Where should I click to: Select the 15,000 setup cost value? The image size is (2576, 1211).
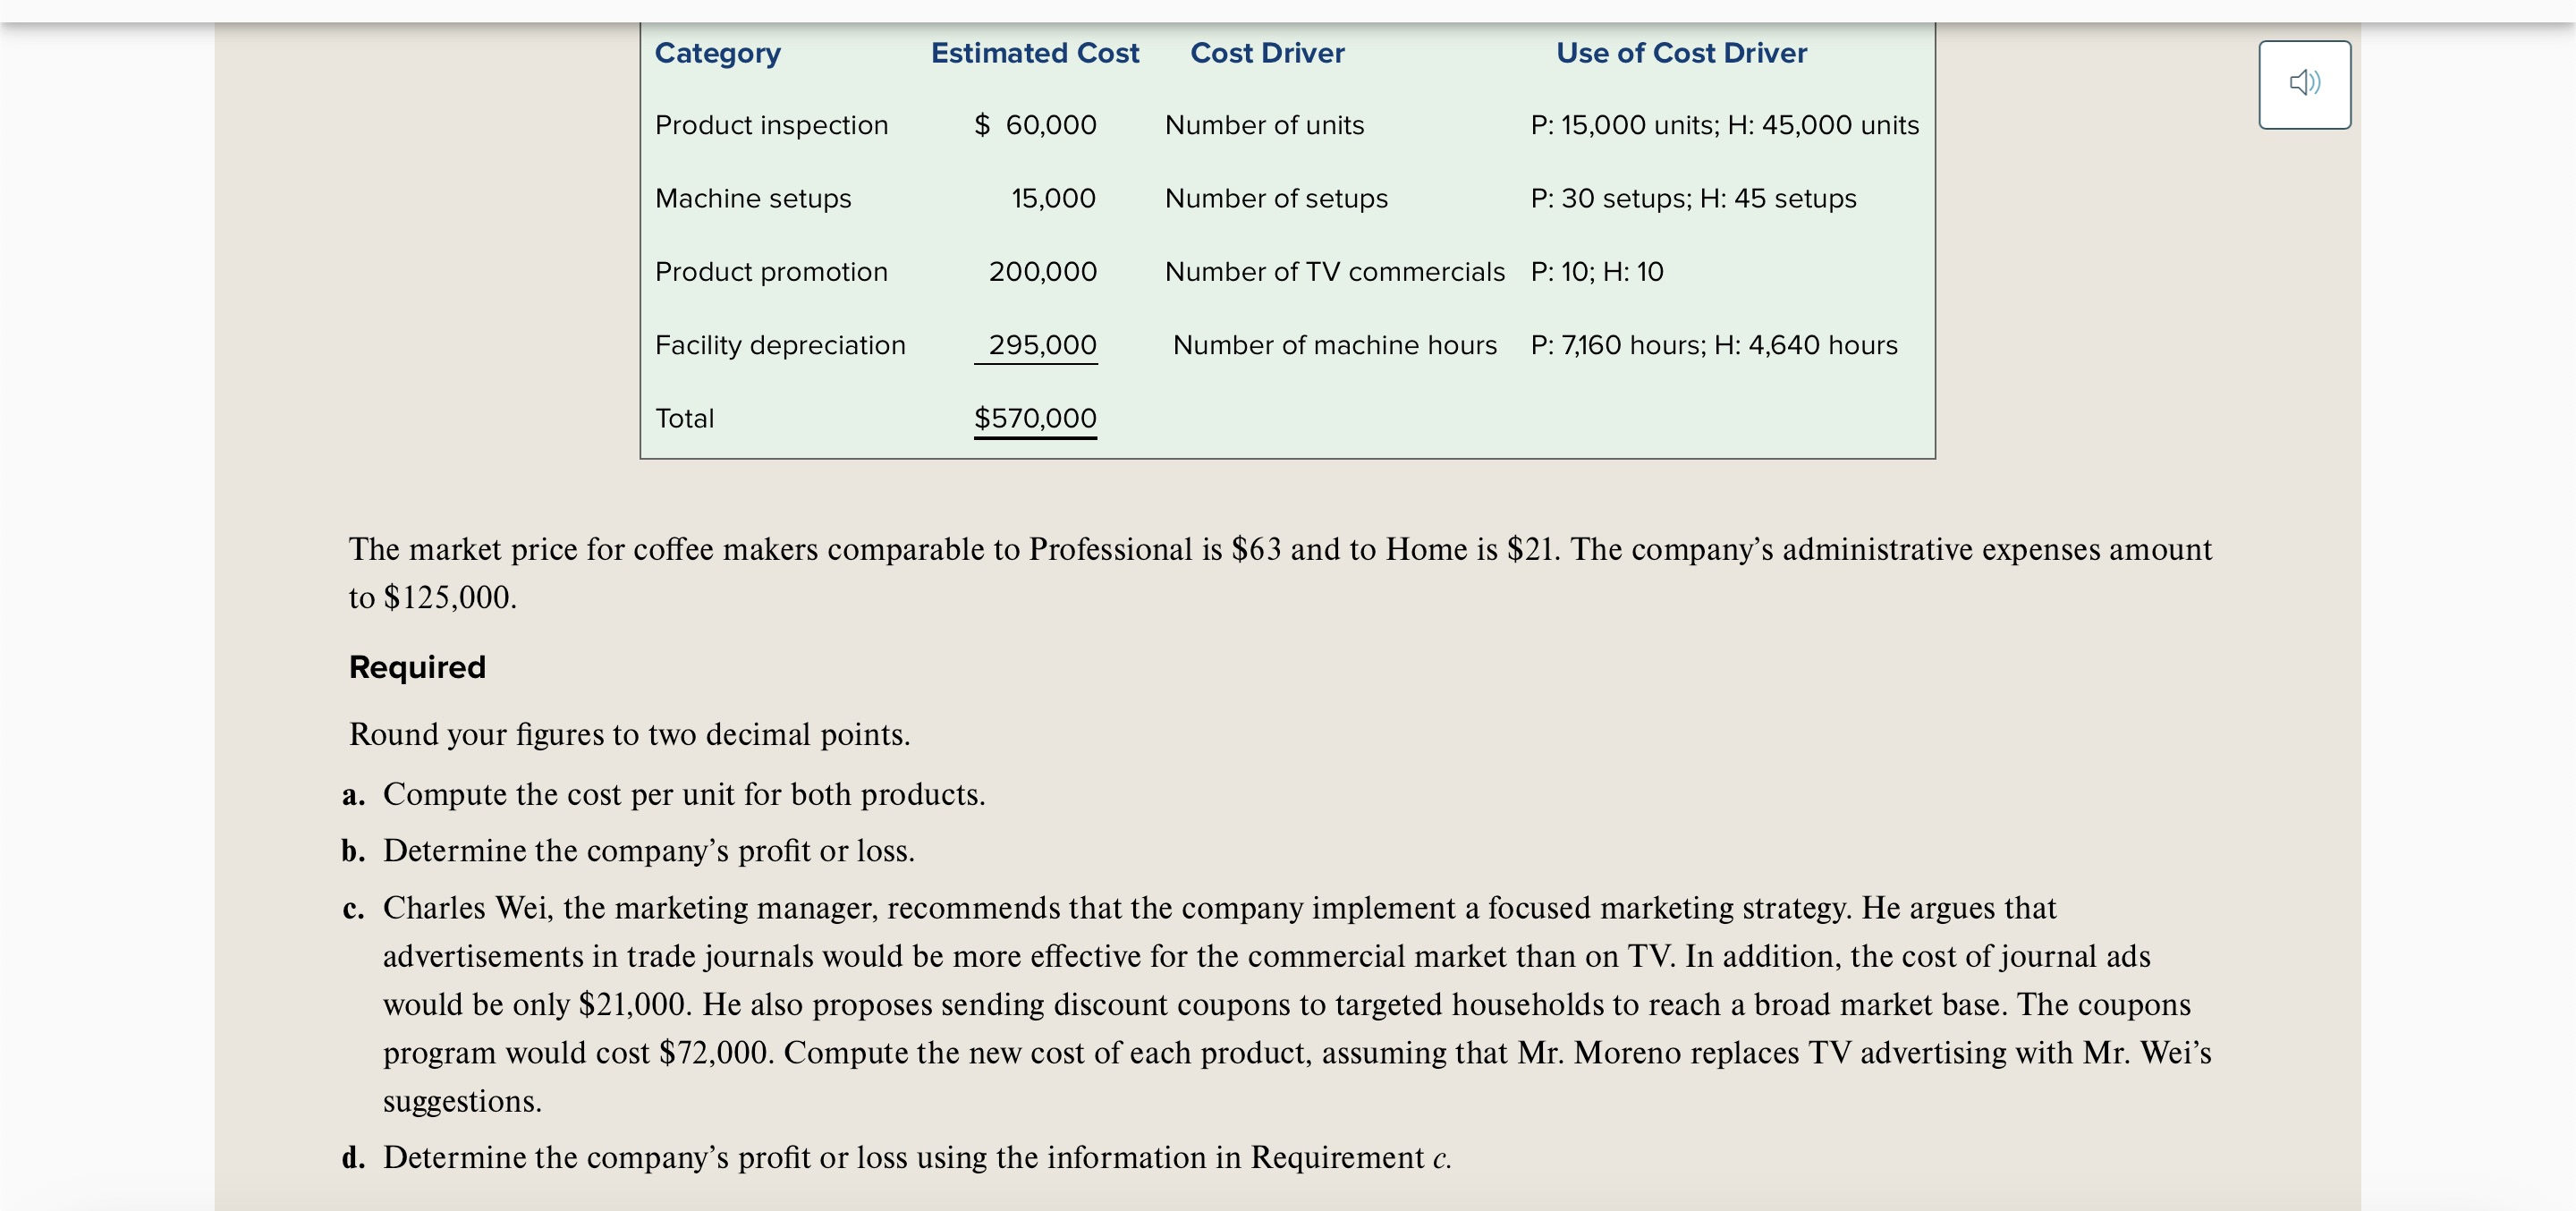[x=1053, y=198]
